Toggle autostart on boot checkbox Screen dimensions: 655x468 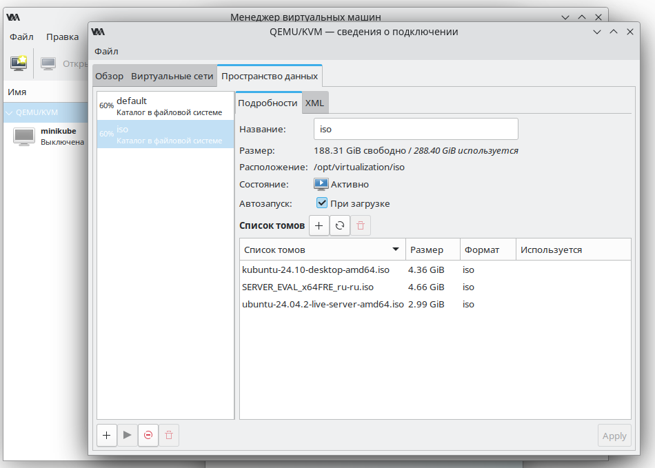pyautogui.click(x=322, y=203)
